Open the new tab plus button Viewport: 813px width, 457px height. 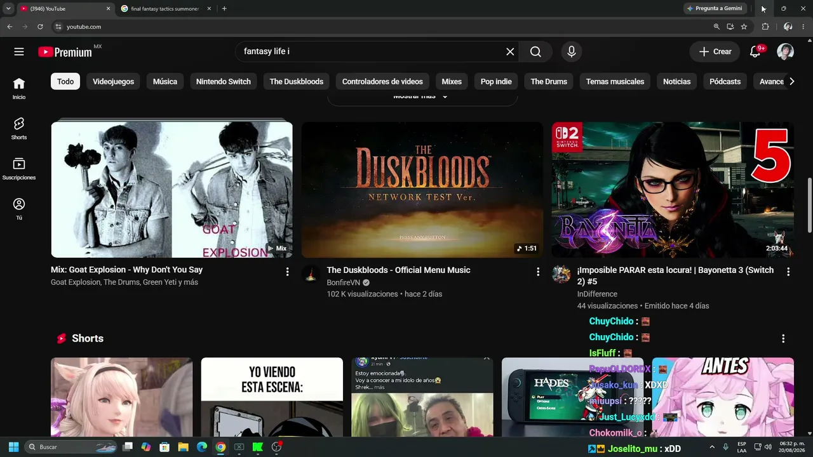(x=224, y=8)
